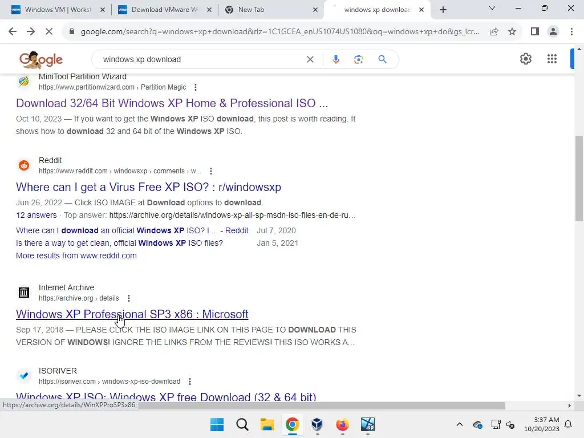This screenshot has height=438, width=584.
Task: Open Where can I get a Virus Free XP ISO
Action: [148, 187]
